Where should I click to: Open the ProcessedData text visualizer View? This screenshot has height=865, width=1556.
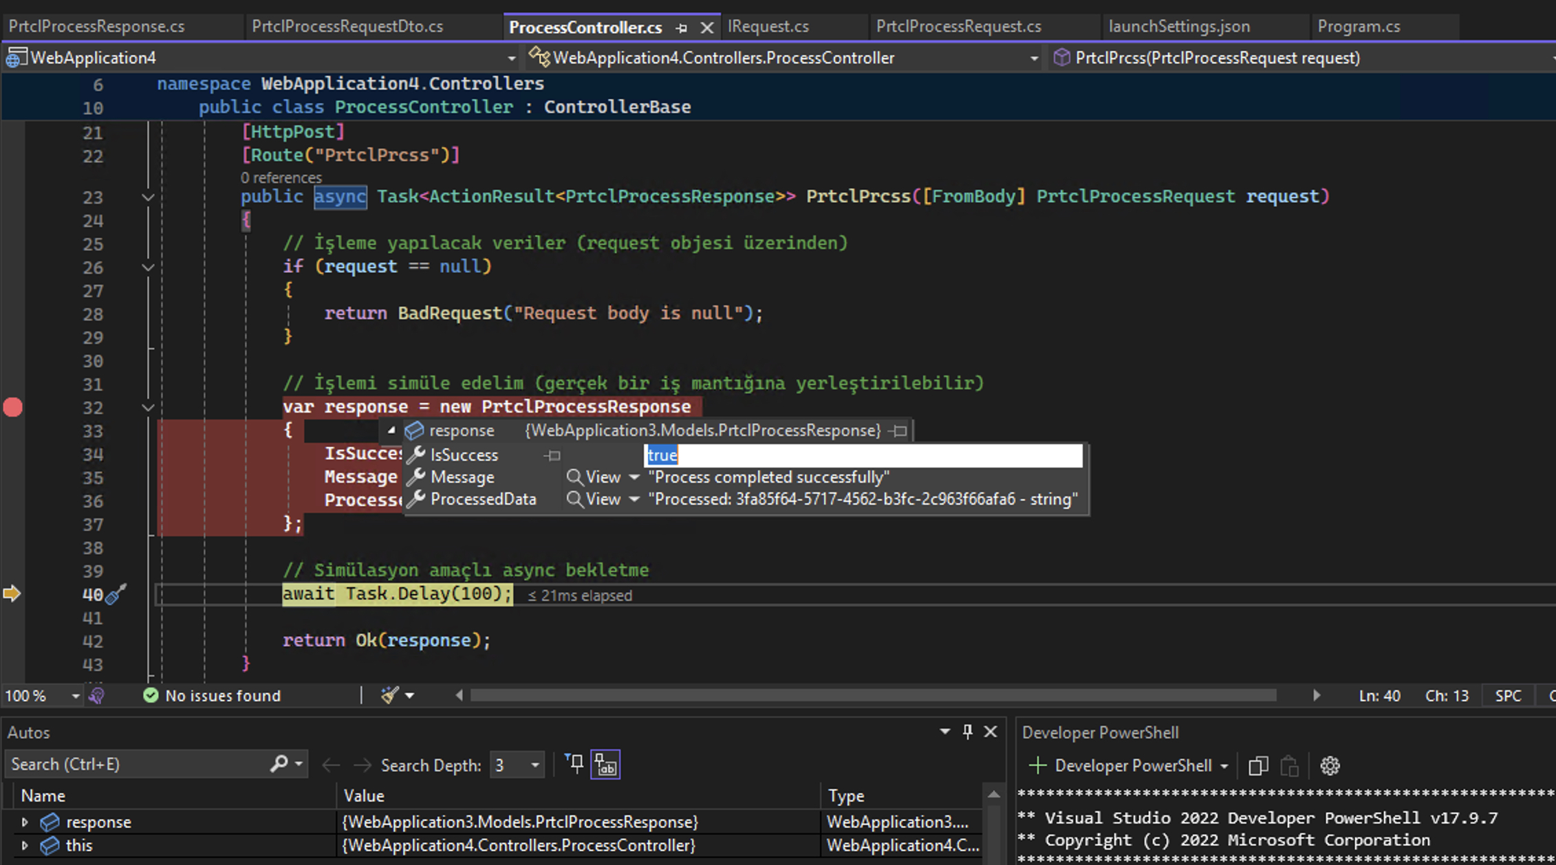click(594, 499)
